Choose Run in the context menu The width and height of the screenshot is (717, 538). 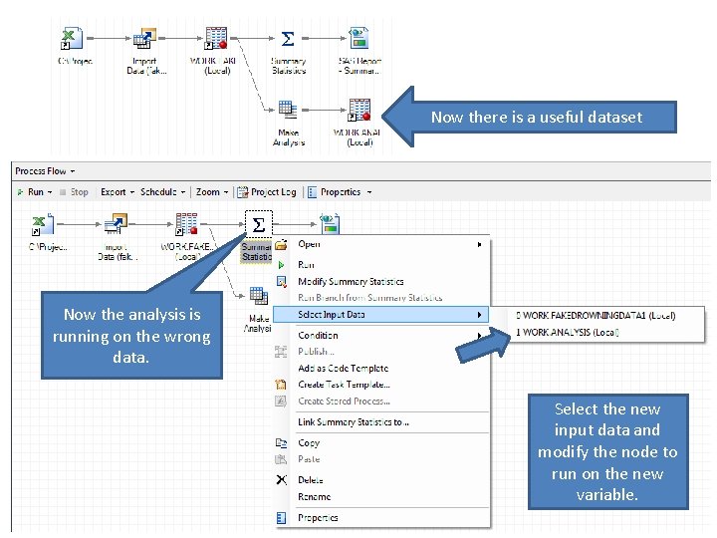tap(306, 264)
